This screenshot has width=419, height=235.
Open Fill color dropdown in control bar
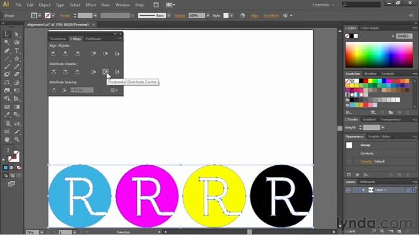(x=40, y=16)
